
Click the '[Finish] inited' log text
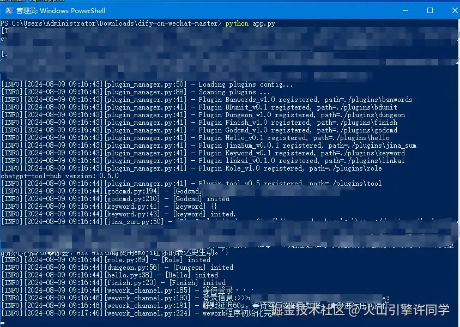(x=197, y=283)
